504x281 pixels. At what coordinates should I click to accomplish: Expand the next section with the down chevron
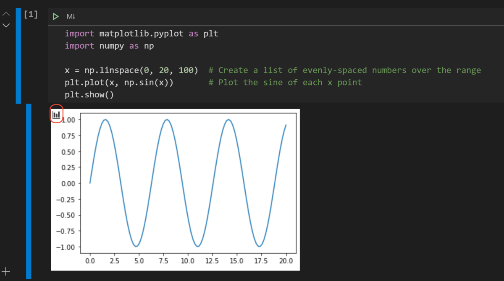pyautogui.click(x=6, y=25)
